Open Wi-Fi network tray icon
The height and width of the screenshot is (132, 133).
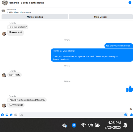83,125
